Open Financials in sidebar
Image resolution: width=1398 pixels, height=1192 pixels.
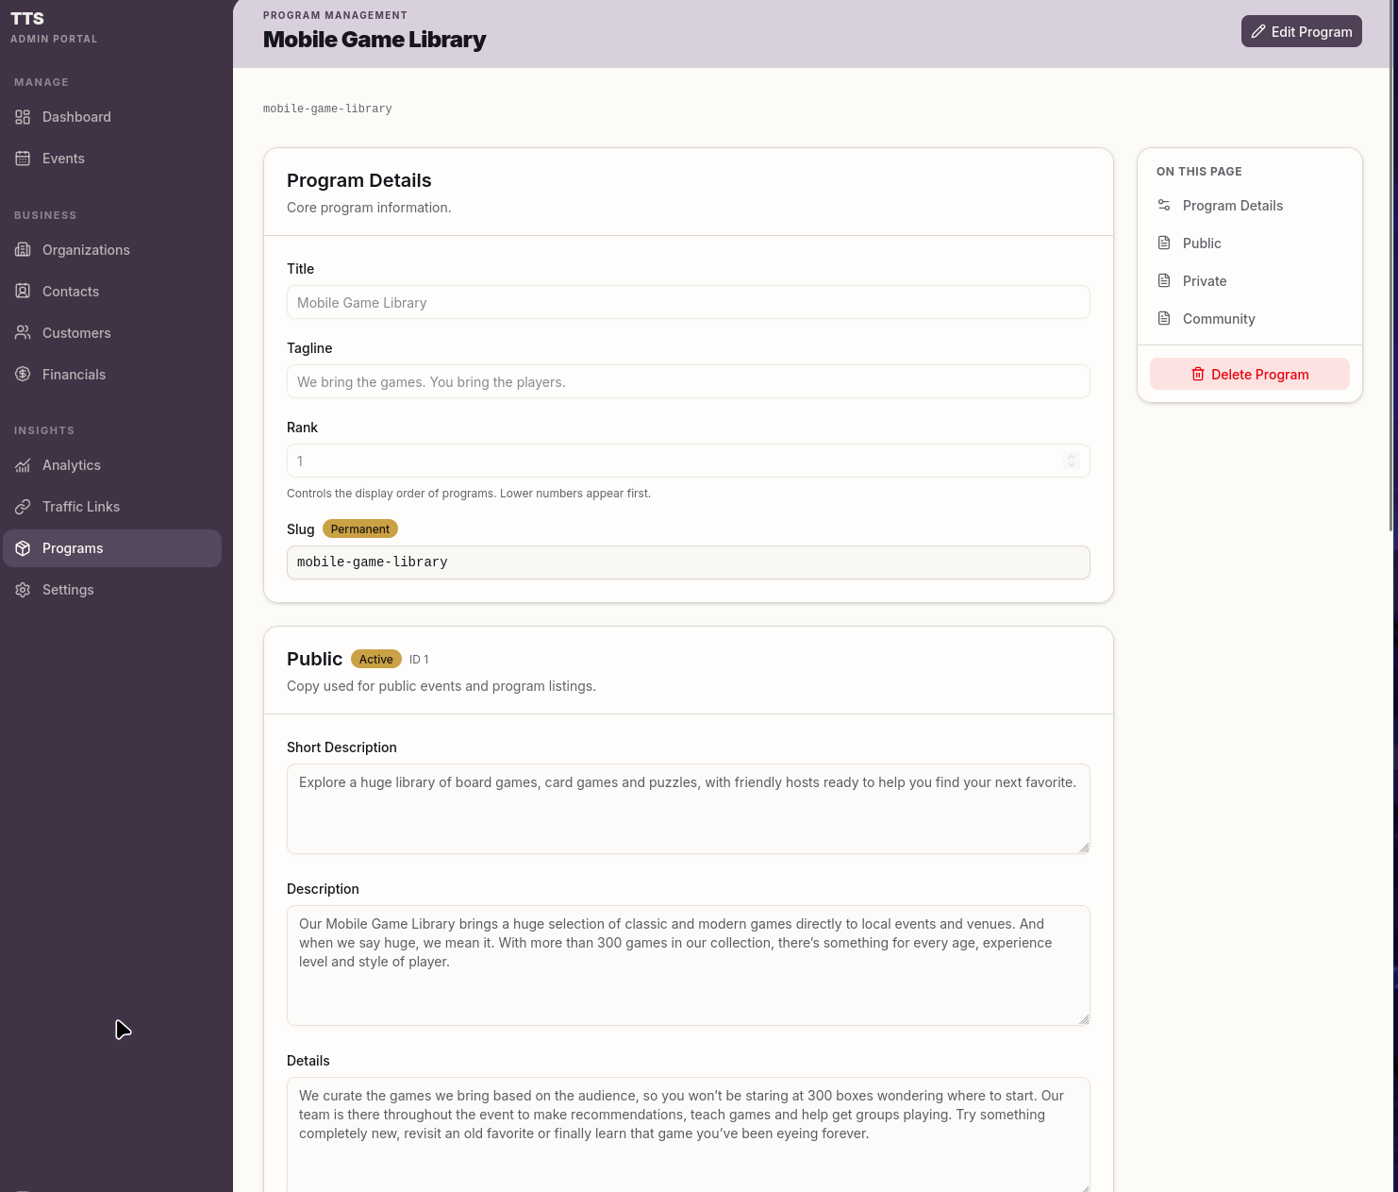(x=112, y=375)
